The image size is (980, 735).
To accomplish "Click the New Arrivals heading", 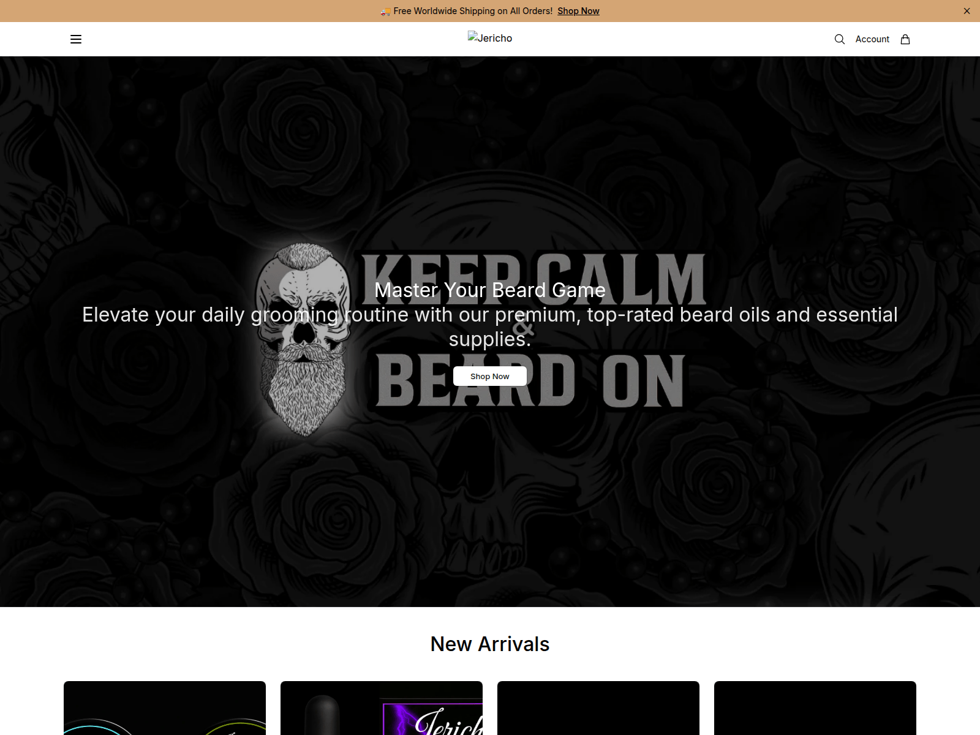I will pyautogui.click(x=490, y=644).
